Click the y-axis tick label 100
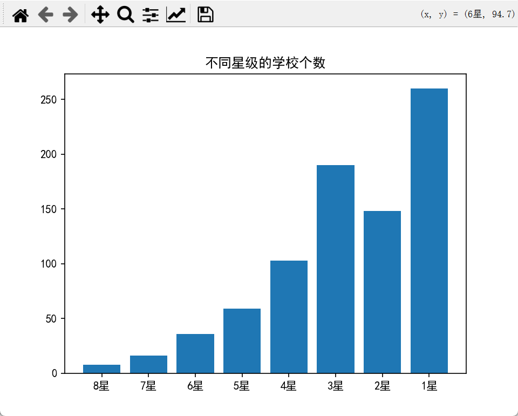The height and width of the screenshot is (416, 518). point(49,264)
